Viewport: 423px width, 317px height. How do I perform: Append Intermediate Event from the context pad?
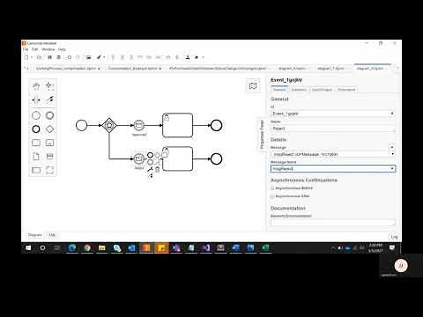tap(150, 162)
